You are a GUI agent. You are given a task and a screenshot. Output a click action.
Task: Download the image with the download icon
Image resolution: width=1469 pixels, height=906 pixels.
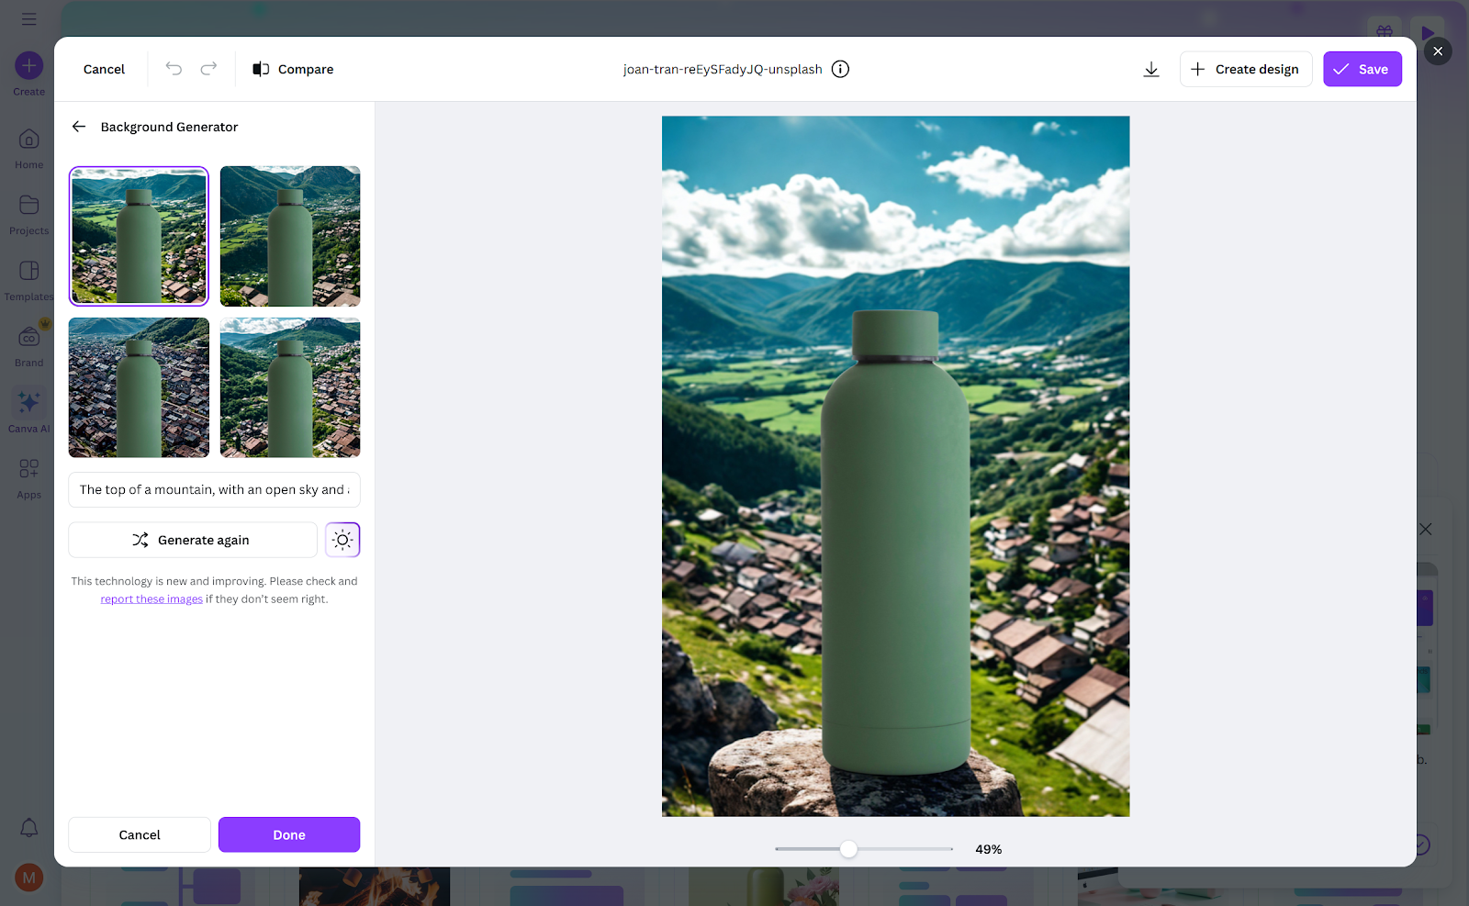point(1151,69)
